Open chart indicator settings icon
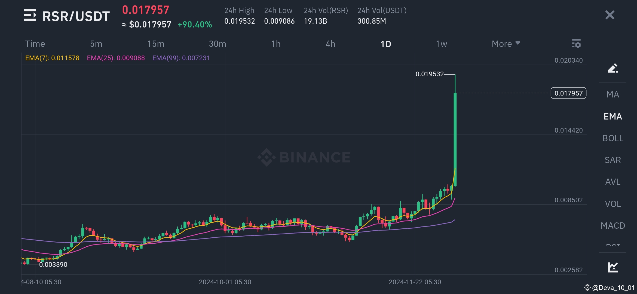Viewport: 637px width, 294px height. pyautogui.click(x=576, y=44)
